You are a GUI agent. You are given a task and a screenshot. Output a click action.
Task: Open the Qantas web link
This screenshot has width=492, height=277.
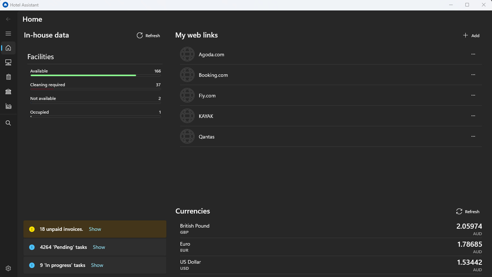point(207,137)
